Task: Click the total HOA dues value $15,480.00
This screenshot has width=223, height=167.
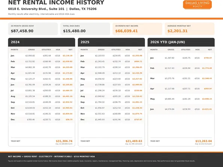Action: [74, 31]
